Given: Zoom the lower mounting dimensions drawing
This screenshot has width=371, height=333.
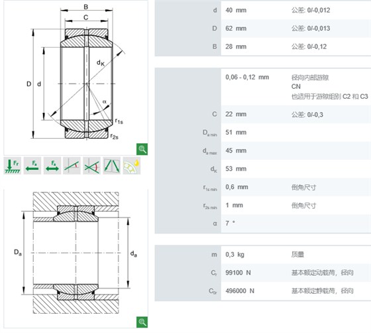Looking at the screenshot, I should coord(142,322).
